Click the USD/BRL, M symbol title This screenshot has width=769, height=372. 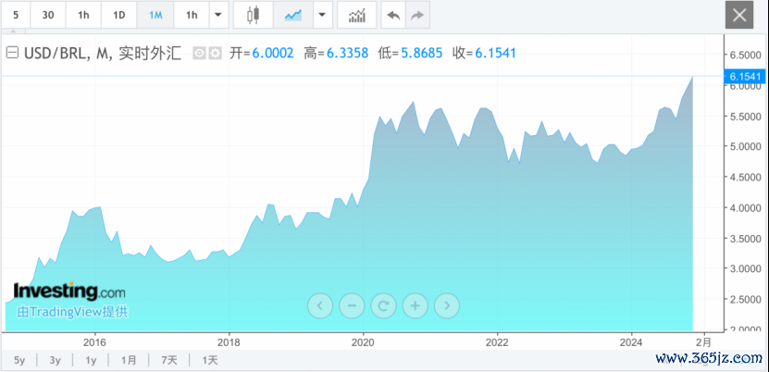tap(103, 53)
